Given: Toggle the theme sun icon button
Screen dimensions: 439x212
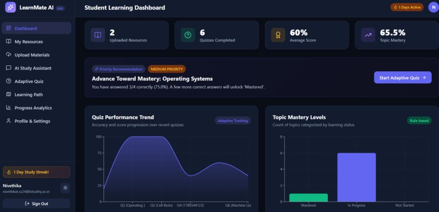Looking at the screenshot, I should [65, 188].
